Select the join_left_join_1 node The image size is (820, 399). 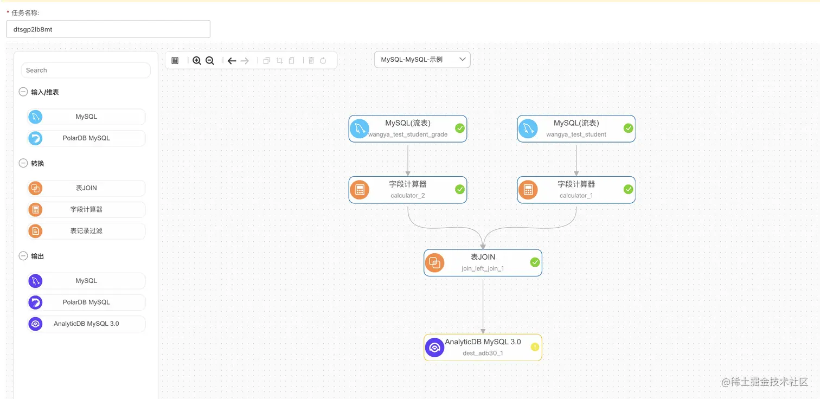[x=483, y=262]
